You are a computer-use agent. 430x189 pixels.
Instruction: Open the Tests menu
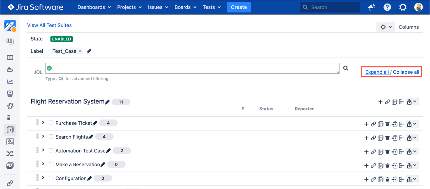212,7
